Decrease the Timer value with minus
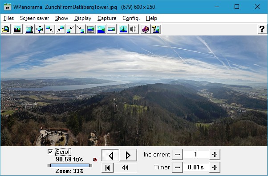The image size is (268, 176). [177, 167]
